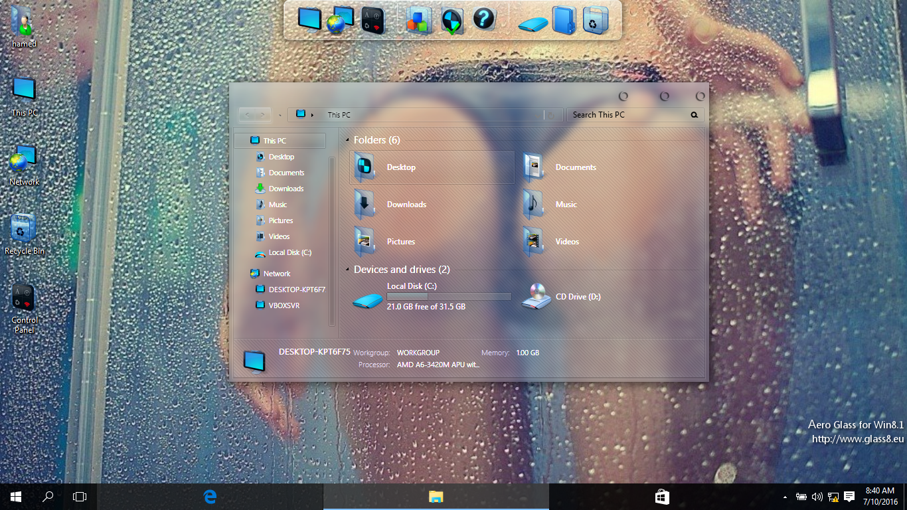The image size is (907, 510).
Task: Collapse the Devices and drives group
Action: pyautogui.click(x=347, y=270)
